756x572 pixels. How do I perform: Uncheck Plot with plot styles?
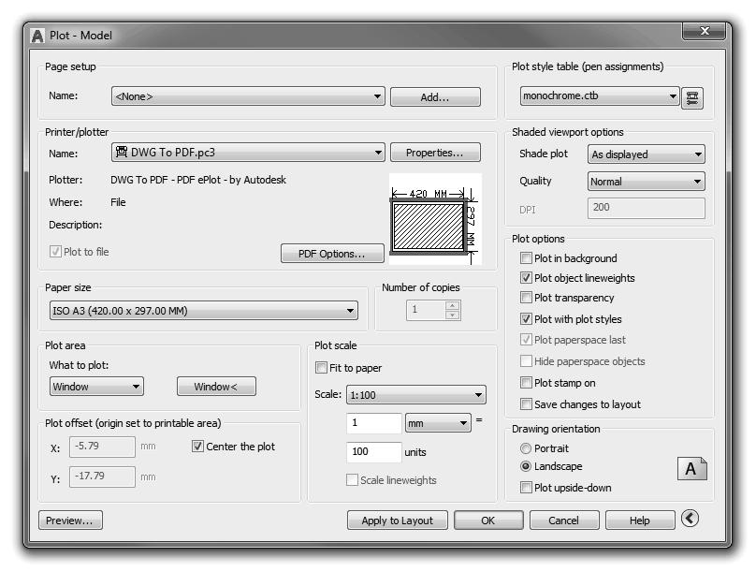tap(526, 319)
